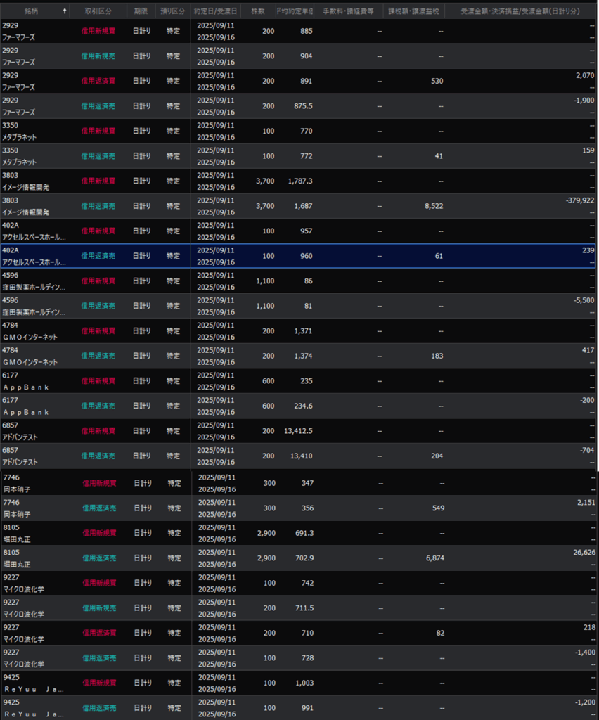Click the sort arrow in the 銘柄 header

point(65,11)
